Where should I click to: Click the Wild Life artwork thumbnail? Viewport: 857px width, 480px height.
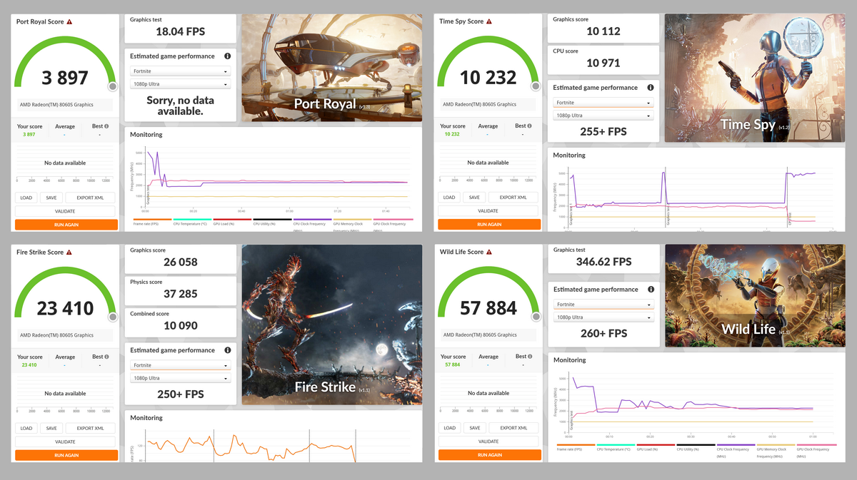(x=755, y=296)
